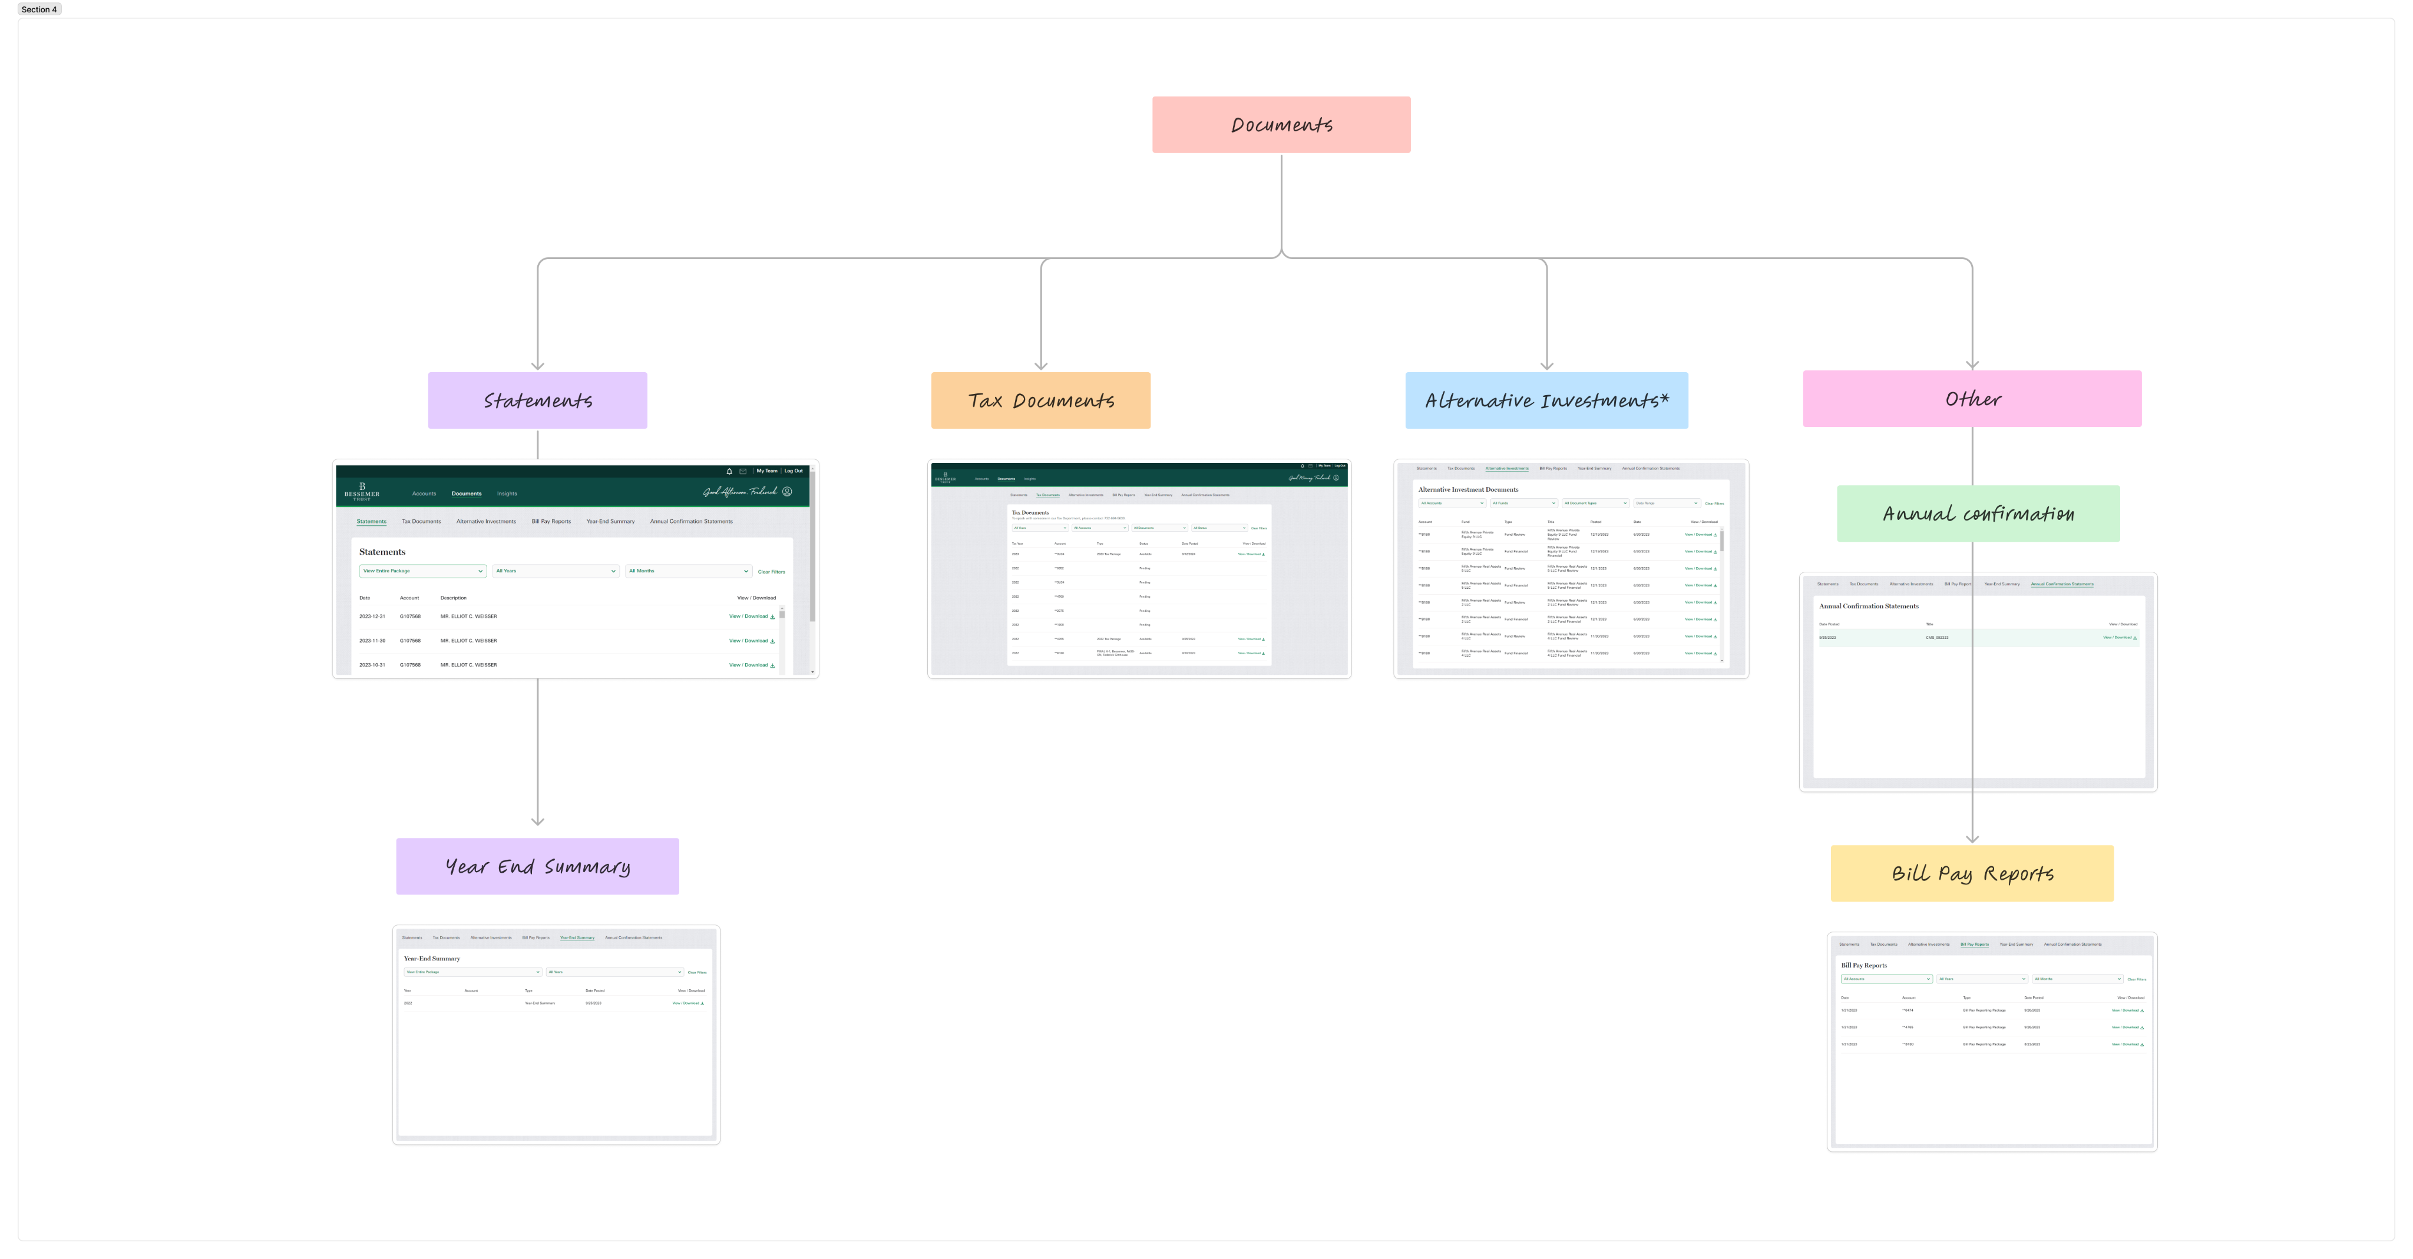The image size is (2413, 1259).
Task: Open the All Months dropdown in Statements mockup
Action: 689,571
